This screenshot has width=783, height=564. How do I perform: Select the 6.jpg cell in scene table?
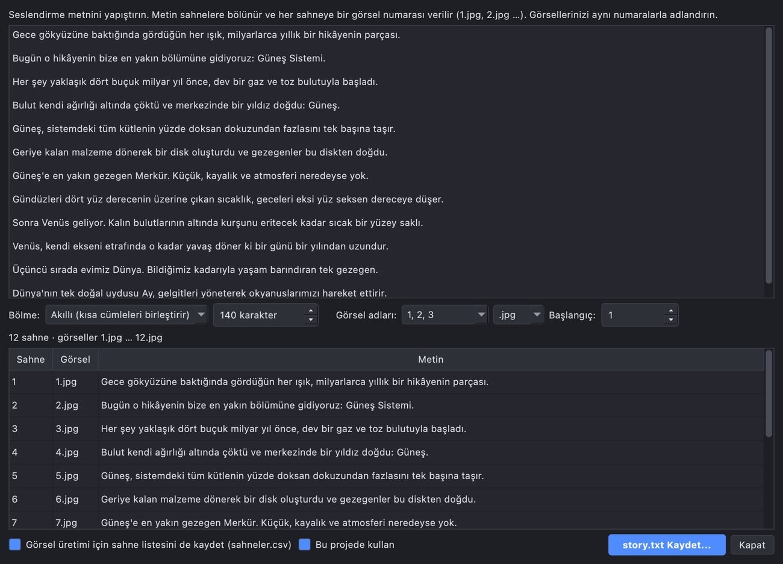click(75, 500)
